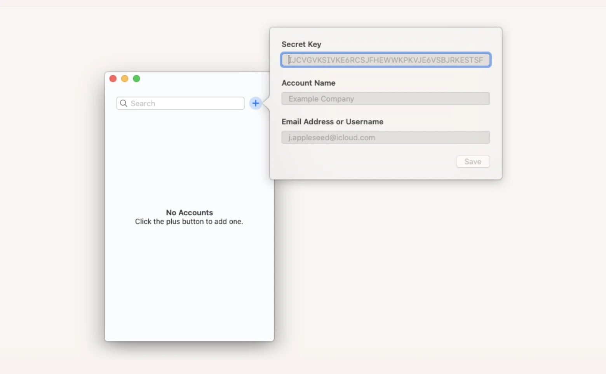
Task: Focus the Search field
Action: click(x=180, y=103)
